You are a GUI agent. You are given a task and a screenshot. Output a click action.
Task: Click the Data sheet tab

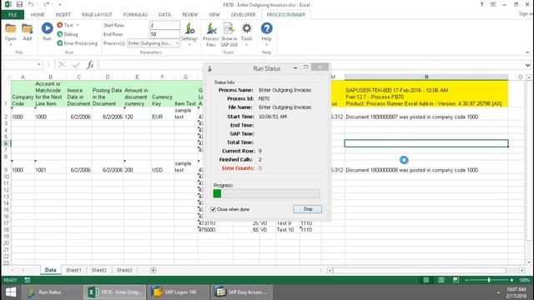50,270
